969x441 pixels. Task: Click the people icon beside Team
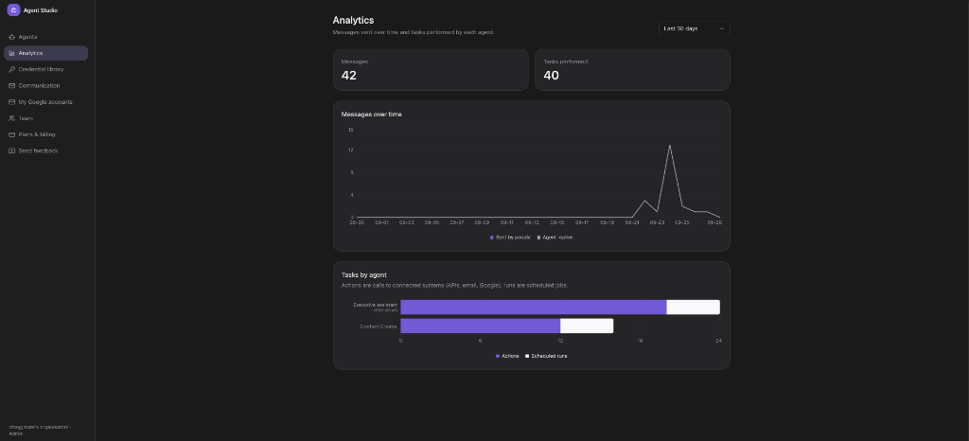click(11, 118)
